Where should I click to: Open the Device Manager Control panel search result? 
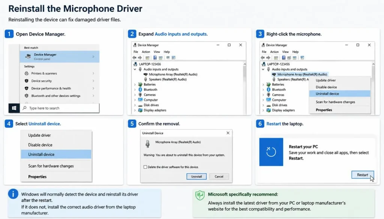(x=60, y=57)
